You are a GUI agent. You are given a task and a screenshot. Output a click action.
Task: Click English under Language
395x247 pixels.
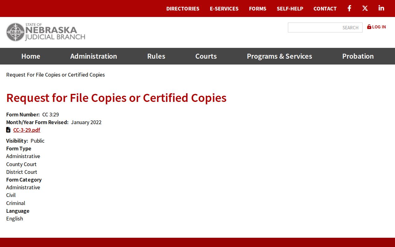(15, 219)
